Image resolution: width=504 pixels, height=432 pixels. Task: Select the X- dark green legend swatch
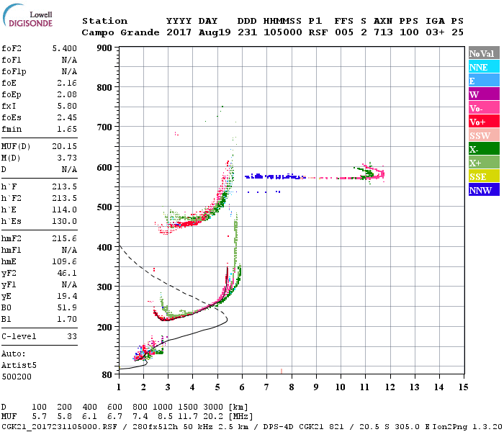tap(484, 149)
